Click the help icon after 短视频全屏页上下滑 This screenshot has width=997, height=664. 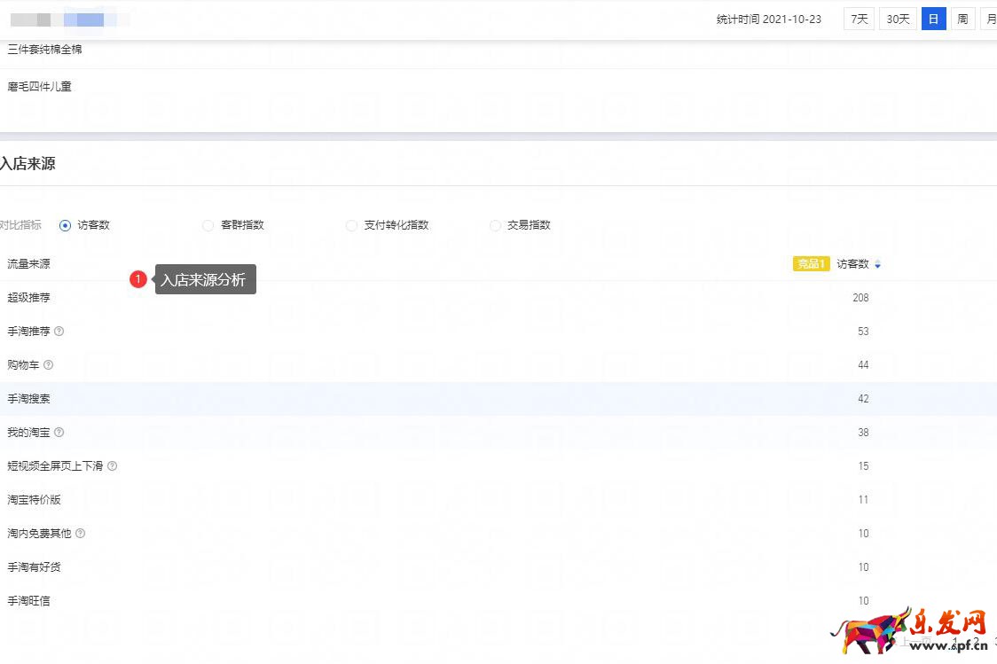pyautogui.click(x=113, y=466)
